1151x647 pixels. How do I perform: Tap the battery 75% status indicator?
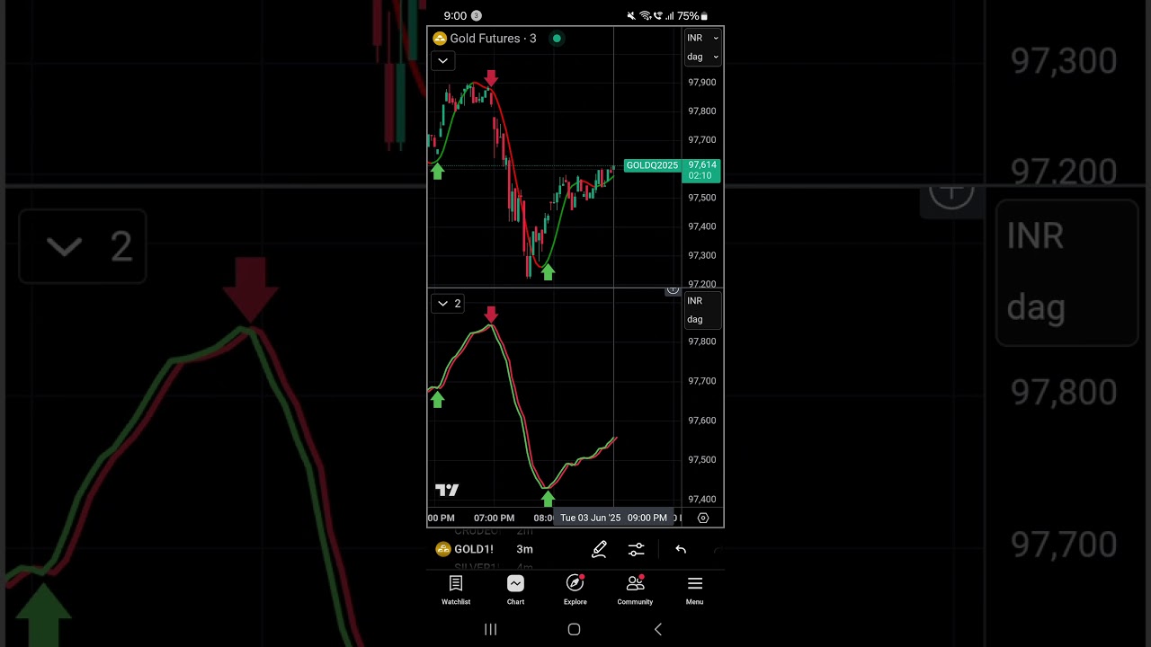(691, 16)
